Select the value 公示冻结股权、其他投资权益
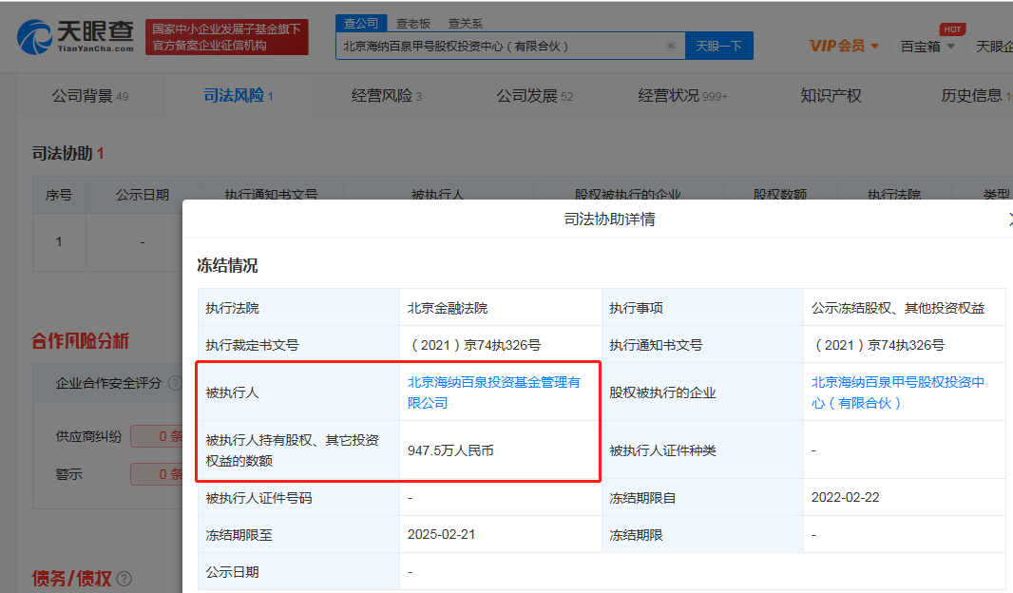The width and height of the screenshot is (1013, 593). (x=898, y=308)
